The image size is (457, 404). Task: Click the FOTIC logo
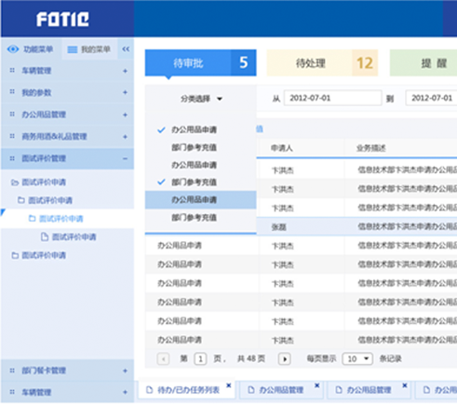(62, 20)
